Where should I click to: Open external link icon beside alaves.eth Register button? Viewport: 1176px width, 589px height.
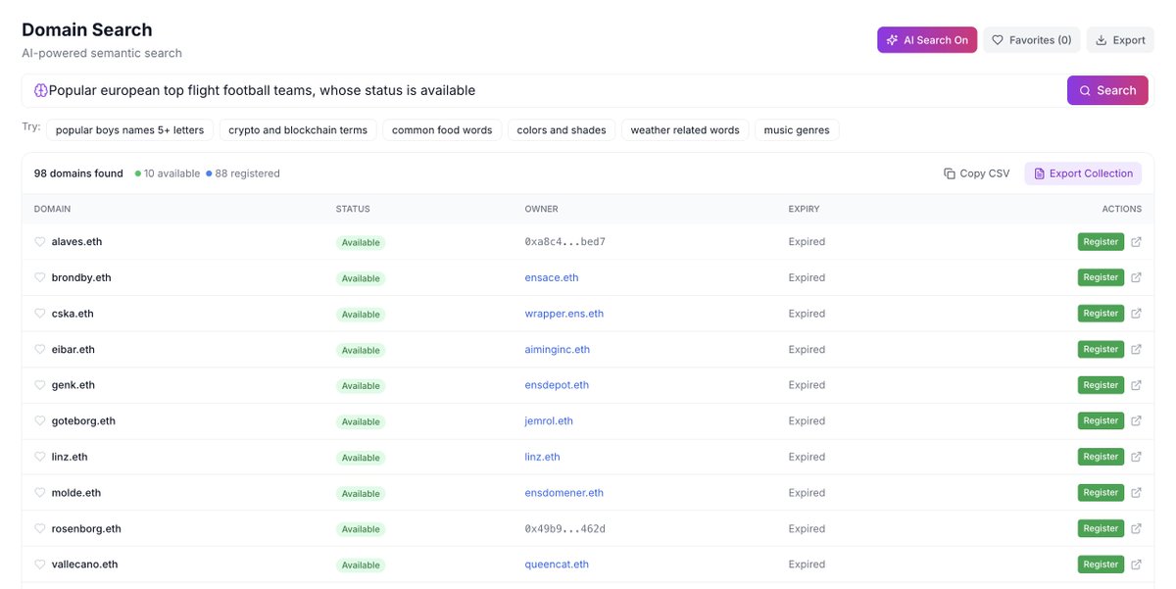tap(1135, 241)
